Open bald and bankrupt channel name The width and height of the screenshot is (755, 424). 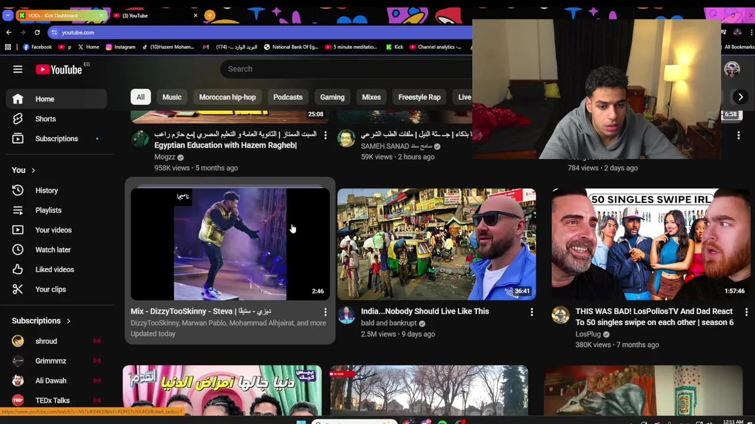point(389,323)
